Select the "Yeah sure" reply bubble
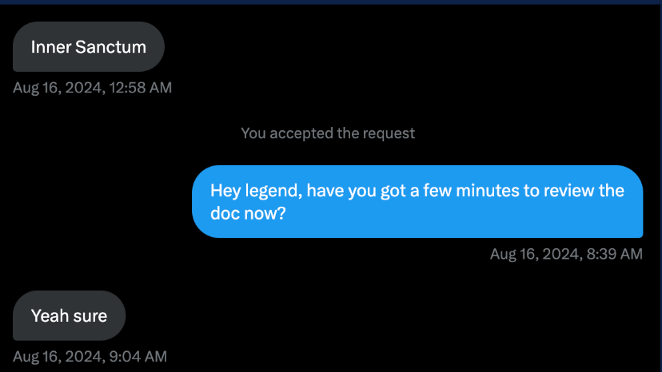The image size is (662, 372). pyautogui.click(x=70, y=316)
